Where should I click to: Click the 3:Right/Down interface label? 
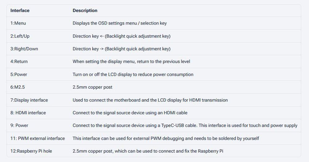pos(24,49)
